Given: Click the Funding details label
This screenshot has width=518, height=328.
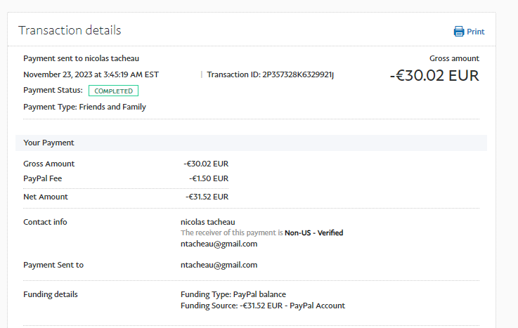Looking at the screenshot, I should click(51, 294).
